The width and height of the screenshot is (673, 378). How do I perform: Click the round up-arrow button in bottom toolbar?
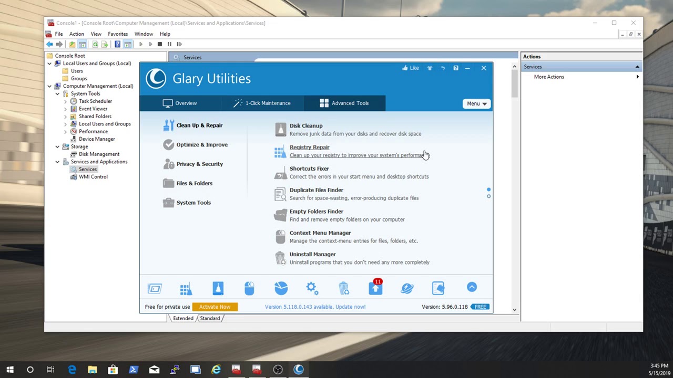(472, 287)
